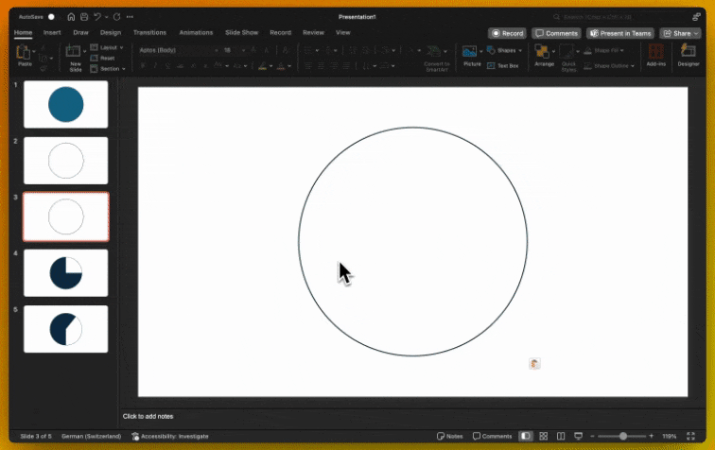715x450 pixels.
Task: Open the Shape Fill dropdown
Action: [x=604, y=50]
